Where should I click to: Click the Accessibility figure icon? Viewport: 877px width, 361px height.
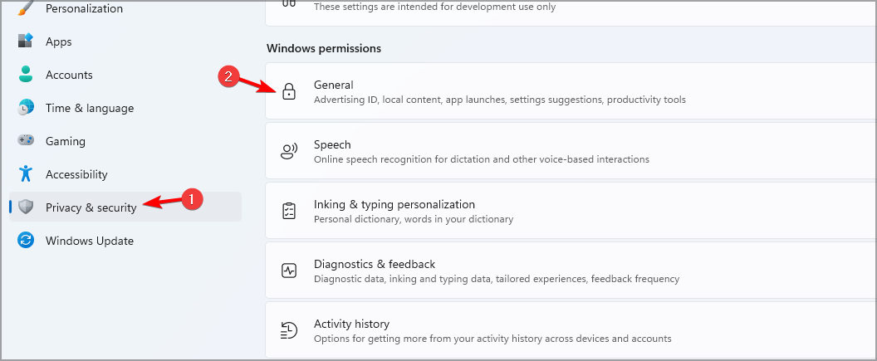(x=26, y=174)
